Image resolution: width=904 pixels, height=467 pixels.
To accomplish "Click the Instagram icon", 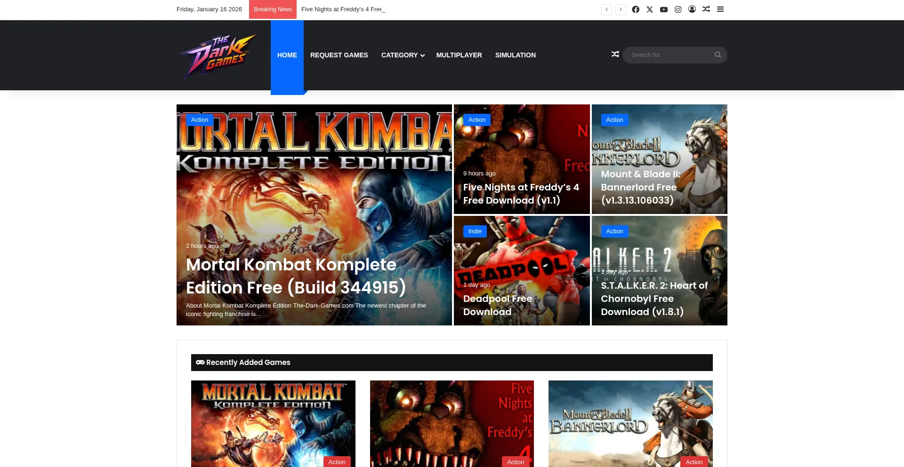I will point(678,9).
